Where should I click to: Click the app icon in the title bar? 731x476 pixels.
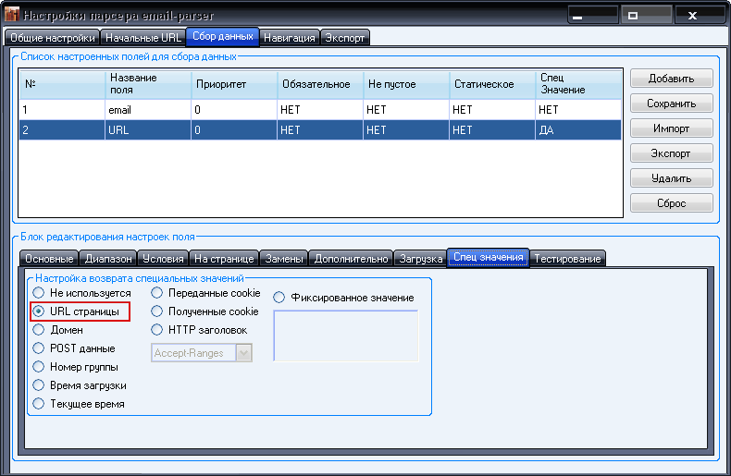click(12, 16)
